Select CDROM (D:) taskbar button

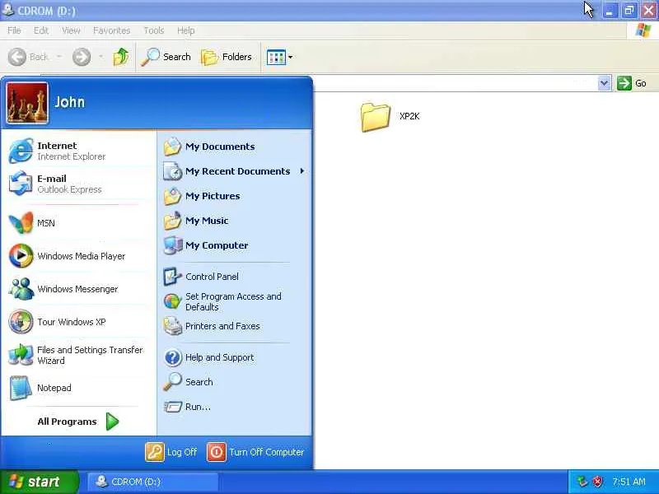click(153, 482)
